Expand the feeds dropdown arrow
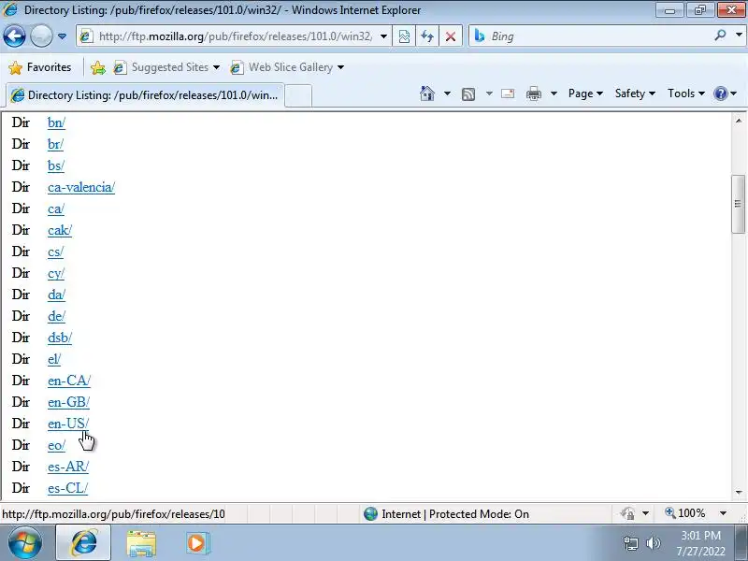748x561 pixels. (489, 93)
